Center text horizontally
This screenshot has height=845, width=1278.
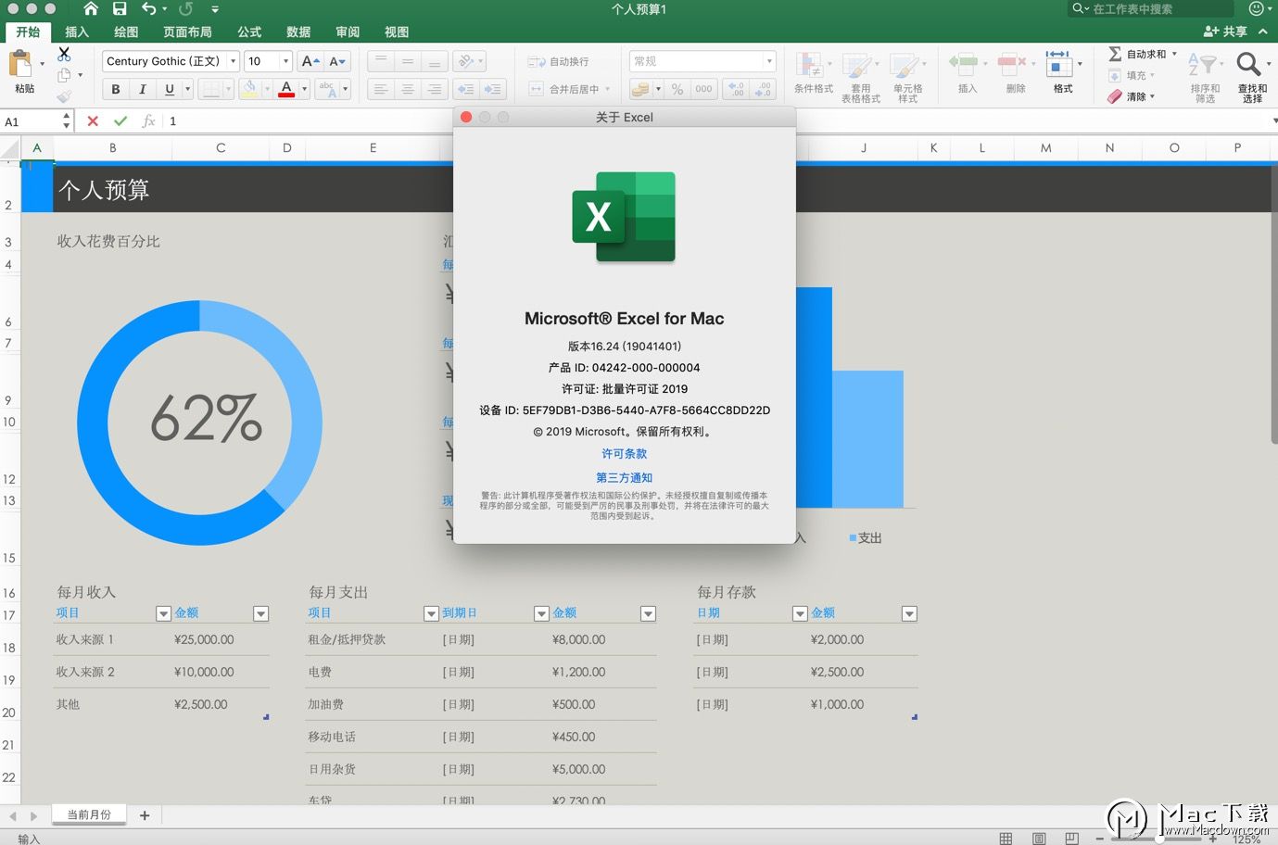click(x=407, y=89)
